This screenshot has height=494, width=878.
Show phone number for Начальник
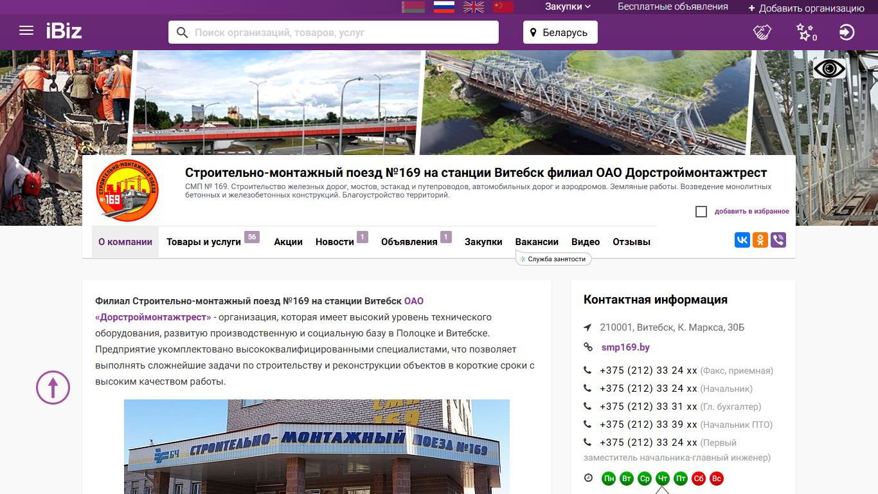[x=649, y=389]
